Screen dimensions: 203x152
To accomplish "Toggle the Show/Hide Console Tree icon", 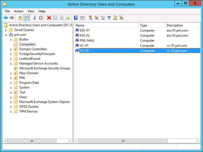I will click(x=27, y=18).
